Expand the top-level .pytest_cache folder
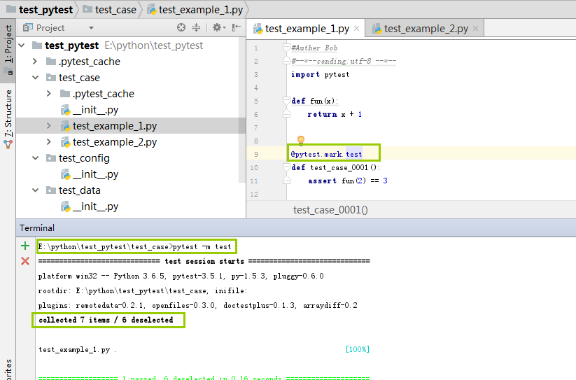Image resolution: width=576 pixels, height=380 pixels. [35, 62]
